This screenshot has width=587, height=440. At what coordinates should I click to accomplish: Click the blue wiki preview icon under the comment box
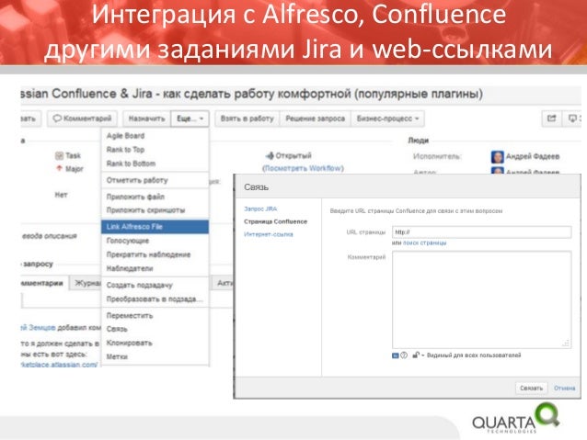[x=395, y=355]
